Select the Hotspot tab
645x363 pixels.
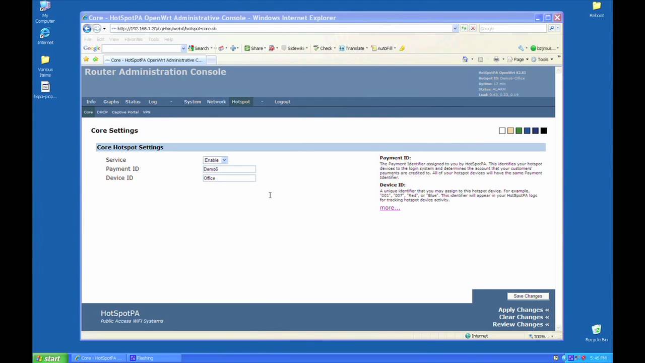pos(241,102)
